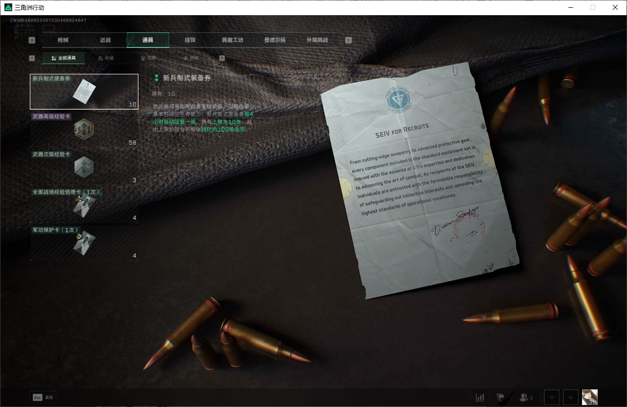Open the 枪械 tab
The height and width of the screenshot is (407, 627).
[63, 40]
